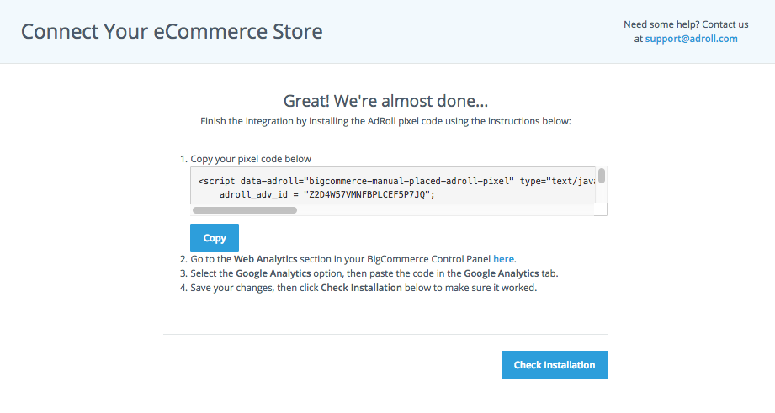Click the "Need some help? Contact us" text
The height and width of the screenshot is (413, 775).
[686, 24]
